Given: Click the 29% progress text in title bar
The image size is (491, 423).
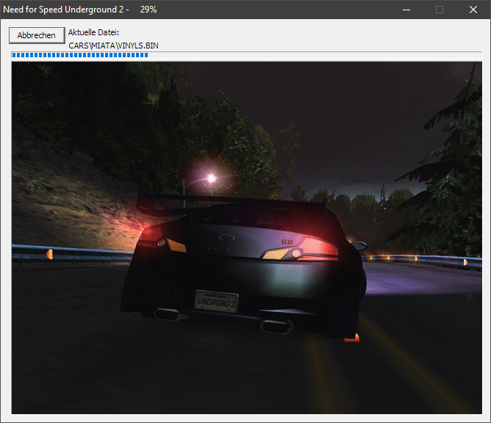Looking at the screenshot, I should coord(148,10).
